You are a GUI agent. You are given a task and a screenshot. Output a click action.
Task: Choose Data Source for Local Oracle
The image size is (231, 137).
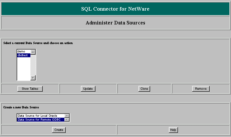pyautogui.click(x=41, y=116)
